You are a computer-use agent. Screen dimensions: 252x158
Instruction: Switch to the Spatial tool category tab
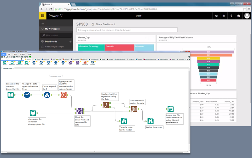pyautogui.click(x=103, y=59)
